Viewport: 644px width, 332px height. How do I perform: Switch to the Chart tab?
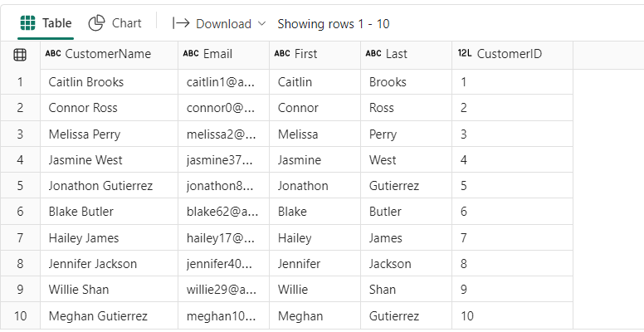tap(115, 23)
